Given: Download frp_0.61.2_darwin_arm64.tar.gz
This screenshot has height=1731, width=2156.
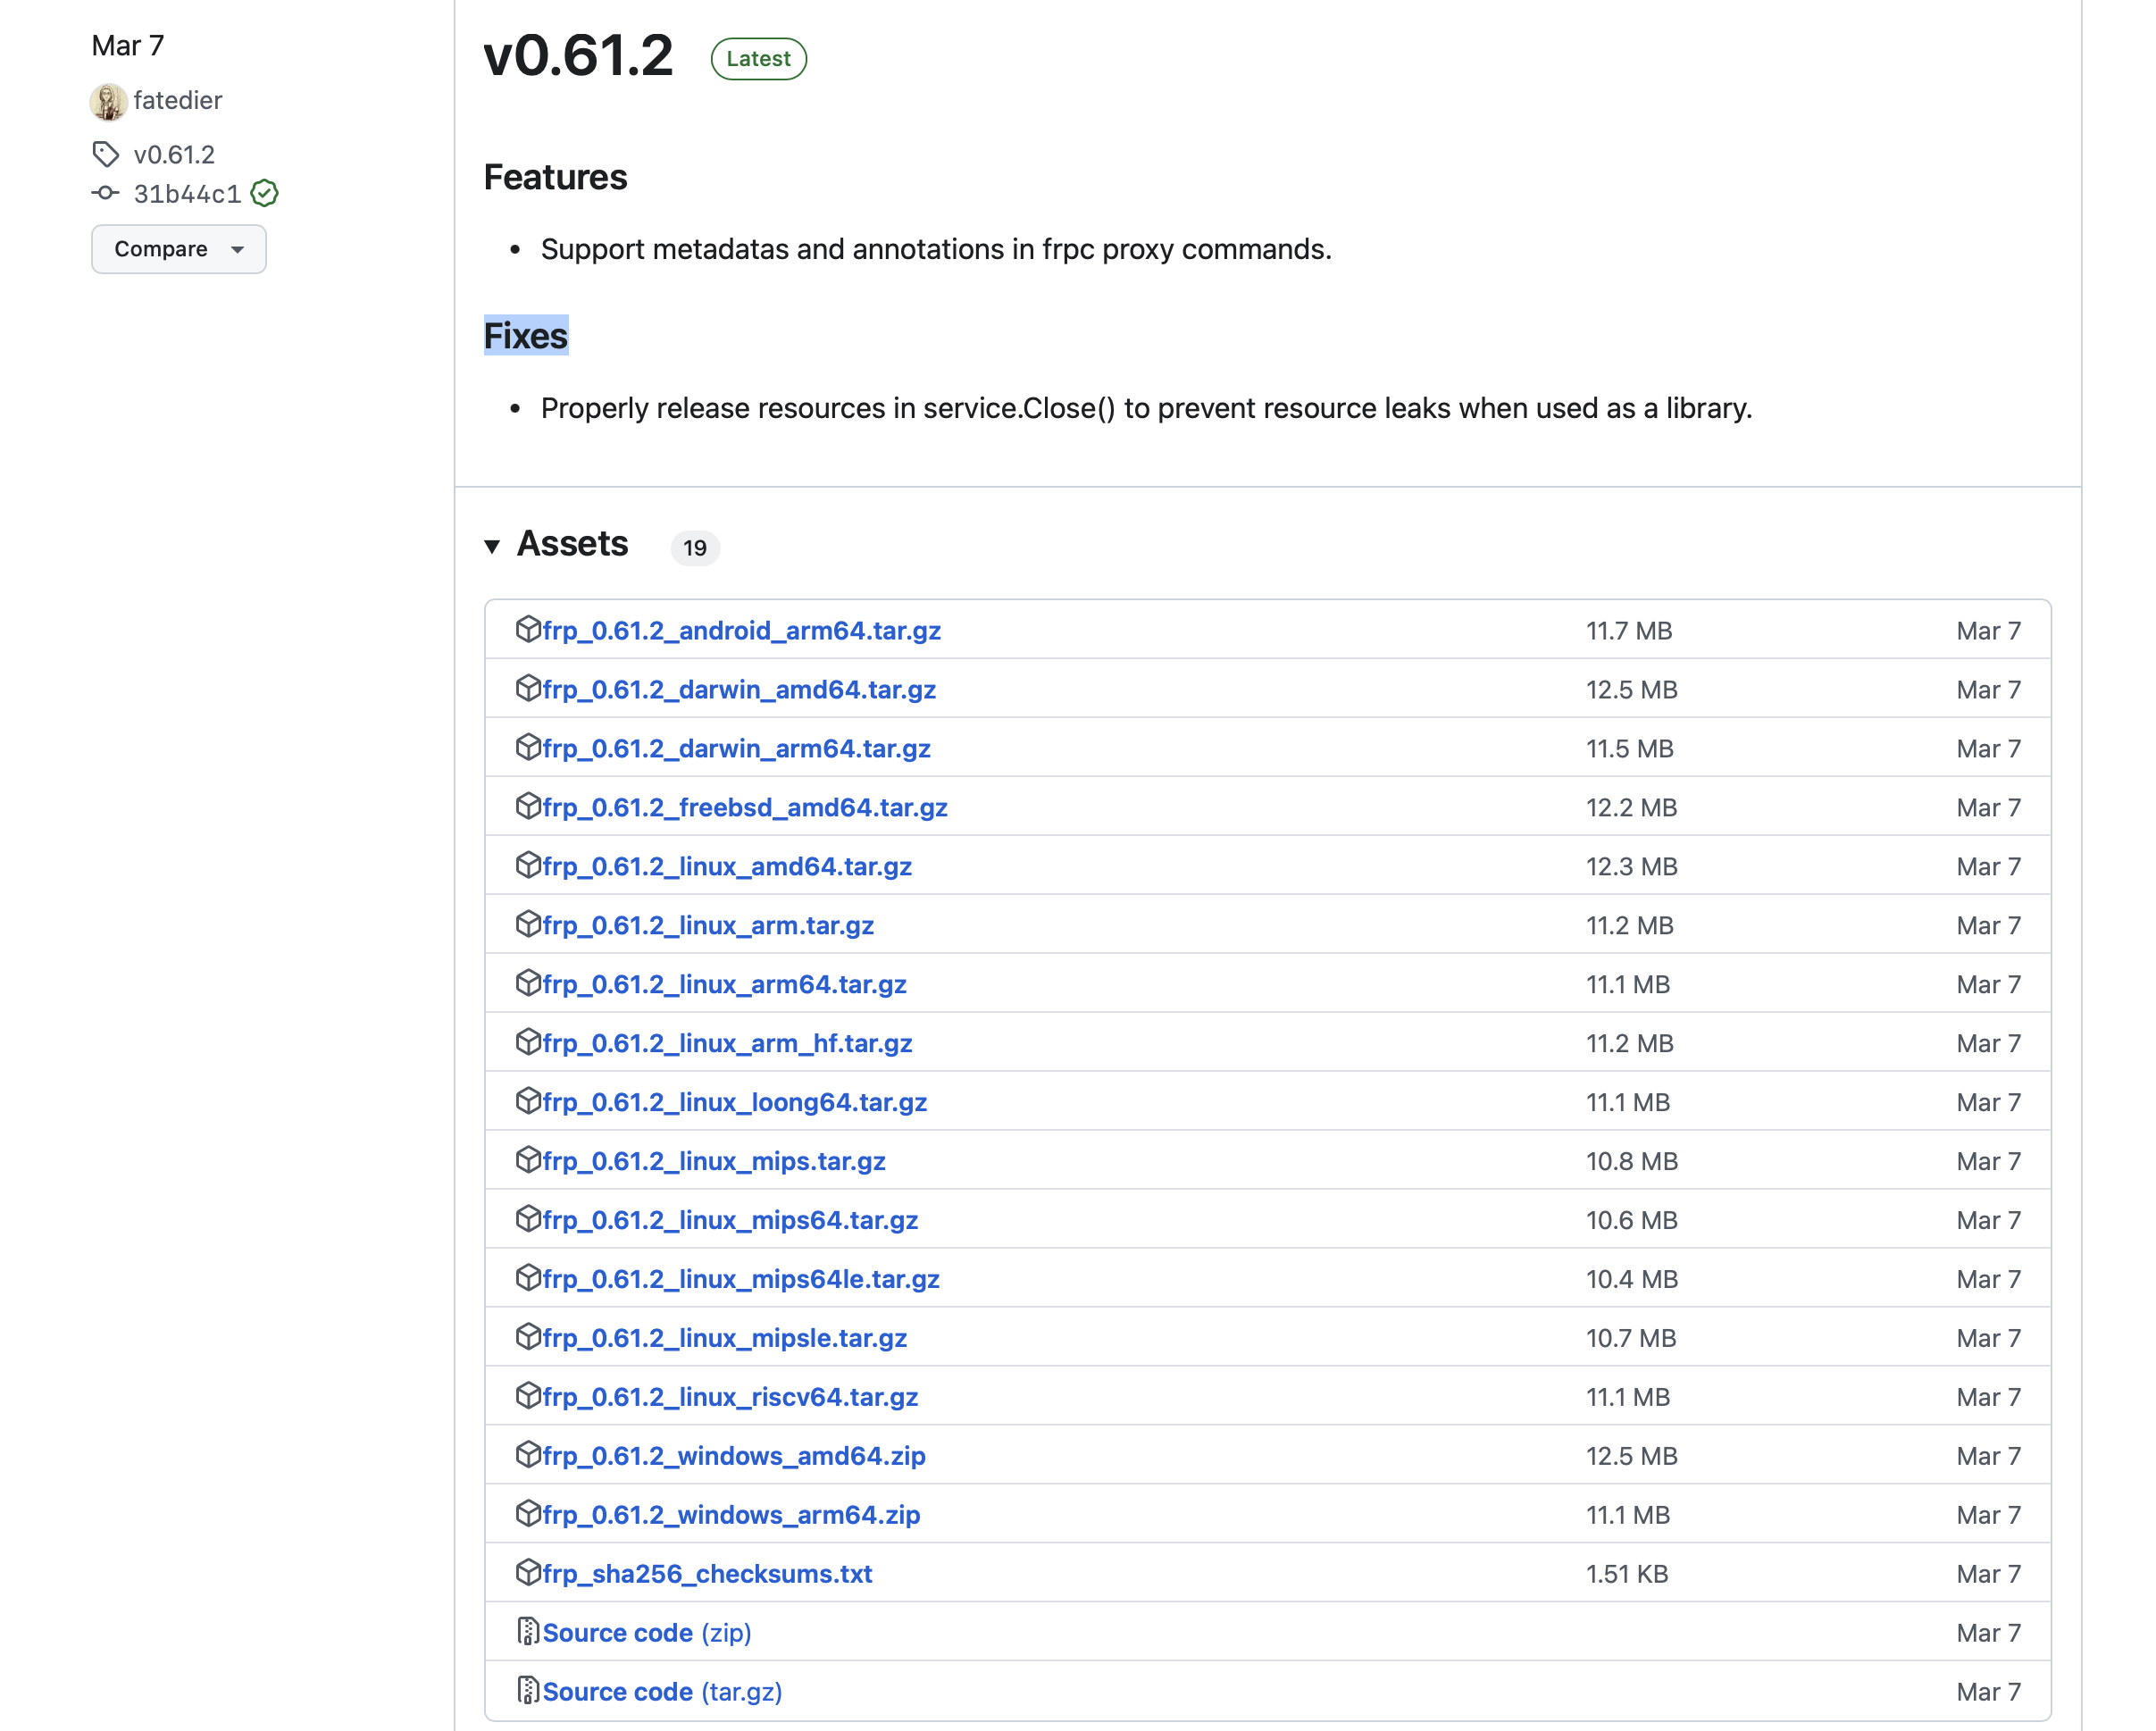Looking at the screenshot, I should tap(736, 748).
